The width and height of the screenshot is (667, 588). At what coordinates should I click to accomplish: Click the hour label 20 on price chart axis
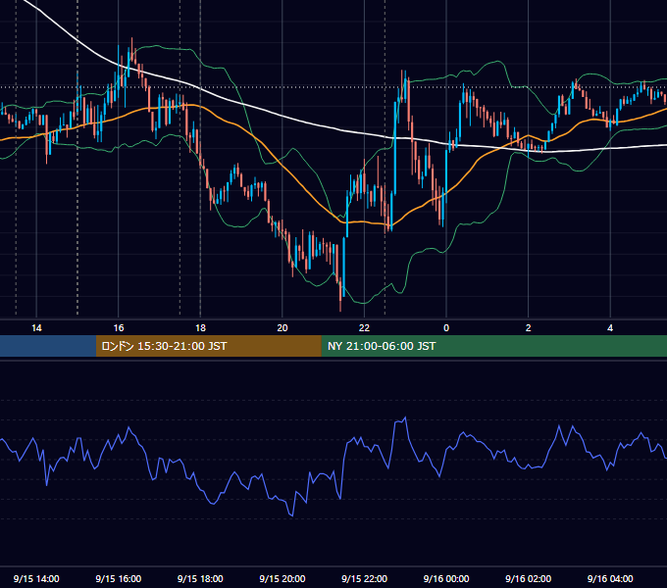click(282, 328)
